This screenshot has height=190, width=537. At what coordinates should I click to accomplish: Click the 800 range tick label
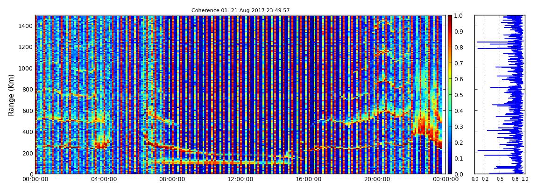pyautogui.click(x=28, y=90)
